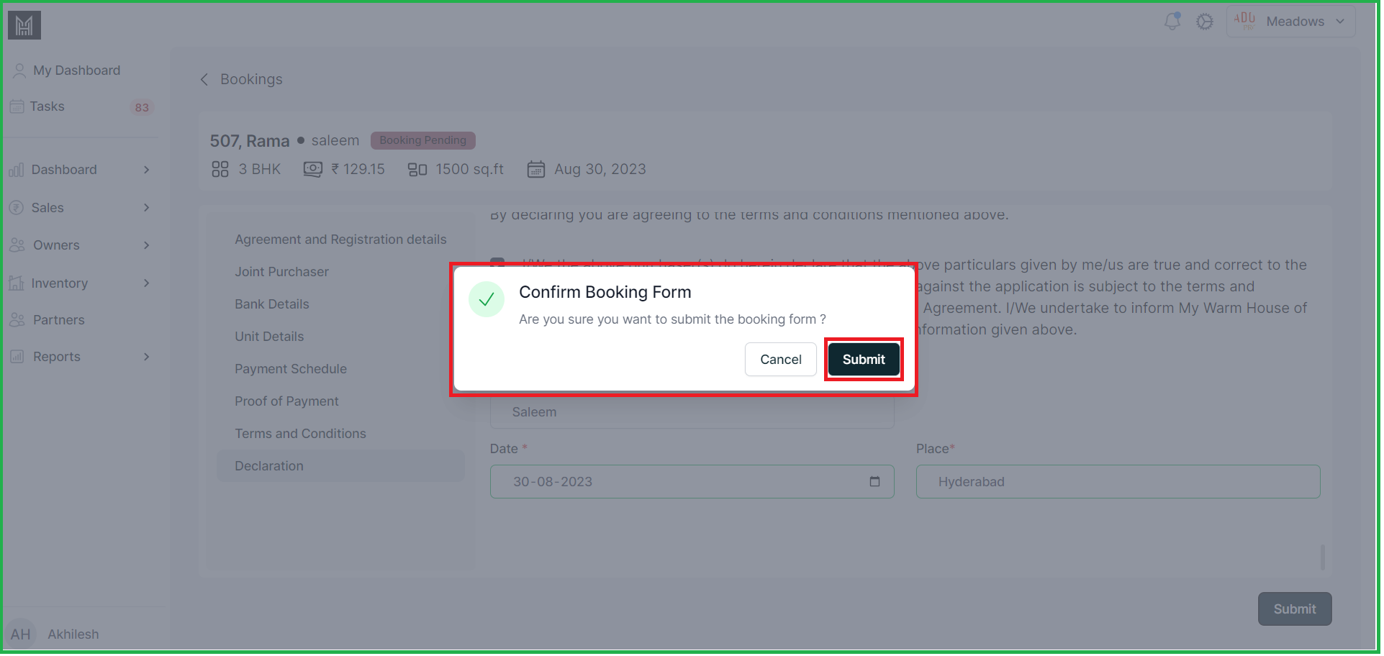Image resolution: width=1384 pixels, height=656 pixels.
Task: Click the Tasks calendar icon
Action: (x=17, y=106)
